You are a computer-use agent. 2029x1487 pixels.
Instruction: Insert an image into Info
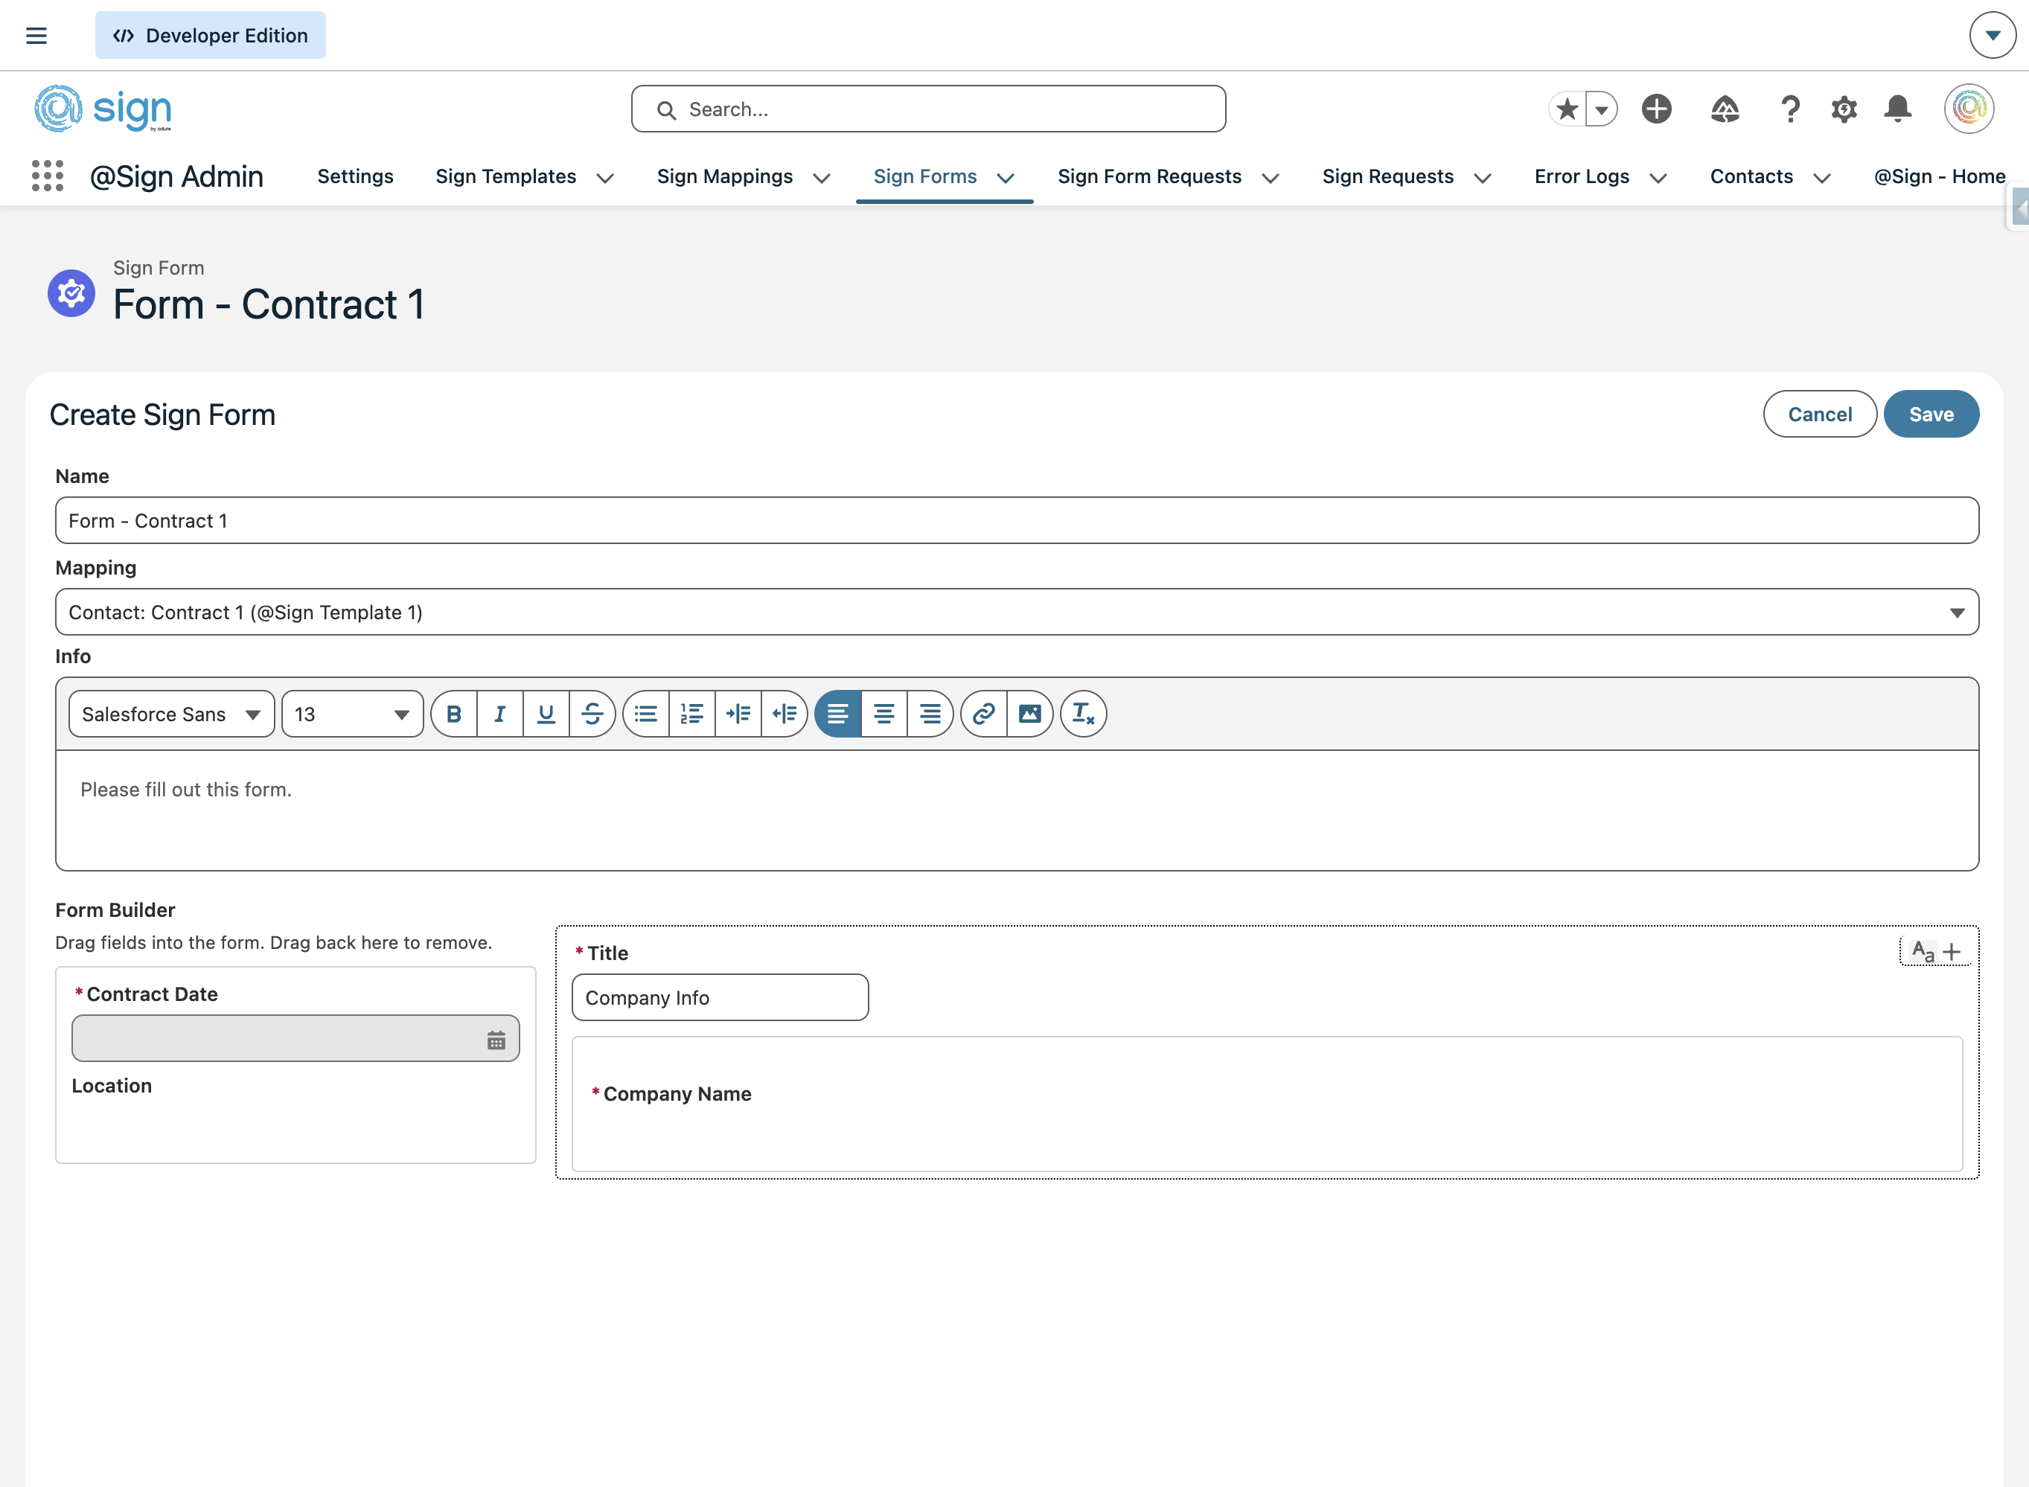1029,714
